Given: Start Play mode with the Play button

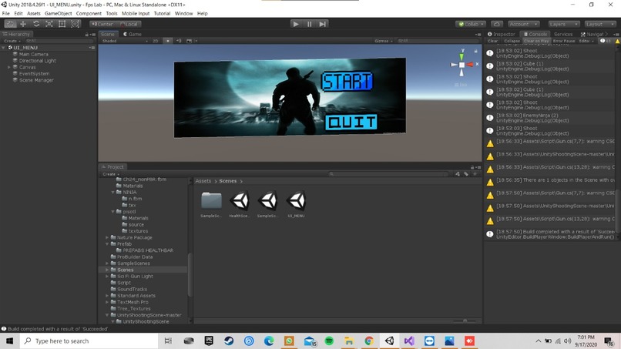Looking at the screenshot, I should point(295,24).
